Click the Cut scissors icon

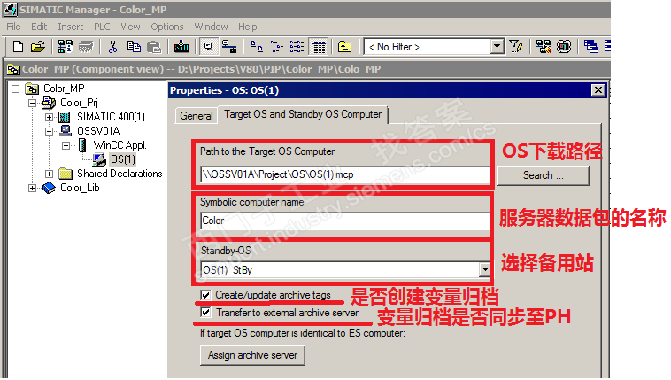click(112, 46)
